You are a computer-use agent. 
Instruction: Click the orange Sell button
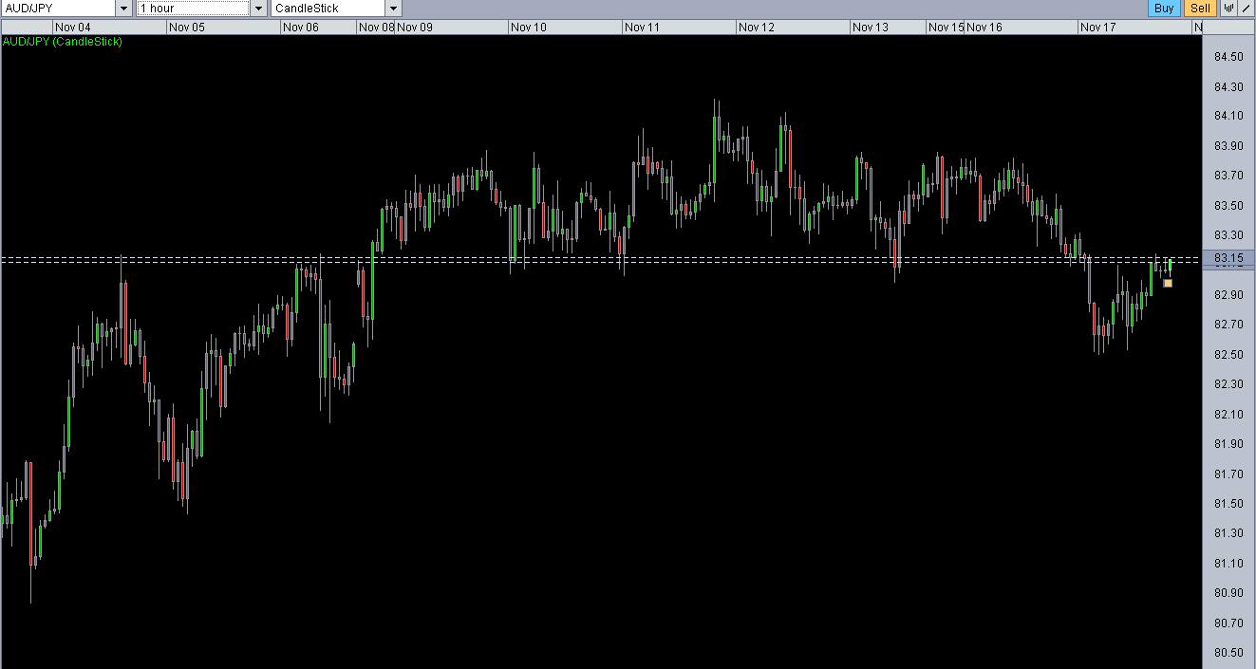point(1200,9)
